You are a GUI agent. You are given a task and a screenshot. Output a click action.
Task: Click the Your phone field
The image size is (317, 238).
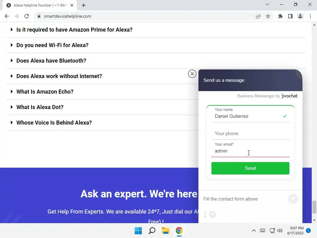click(x=250, y=134)
